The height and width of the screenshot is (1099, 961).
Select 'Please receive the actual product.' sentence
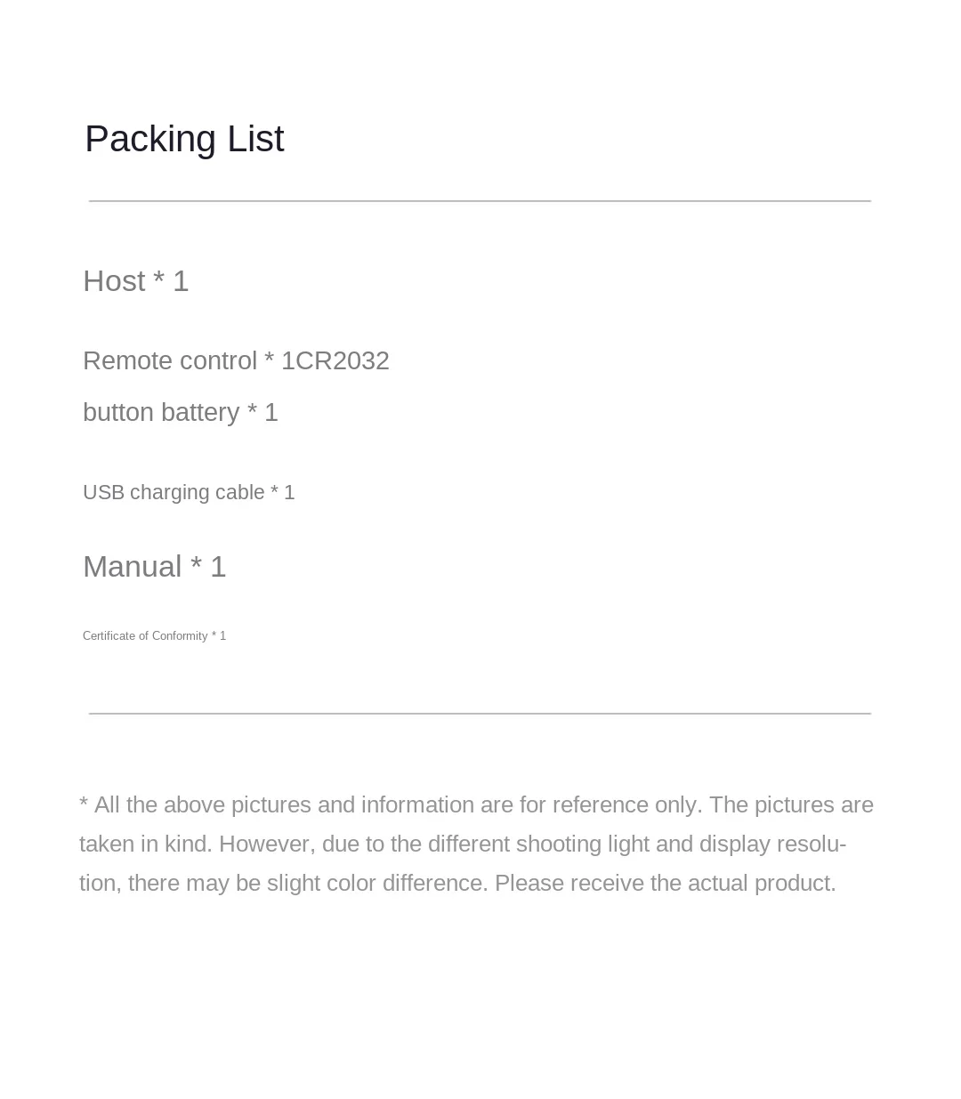665,883
